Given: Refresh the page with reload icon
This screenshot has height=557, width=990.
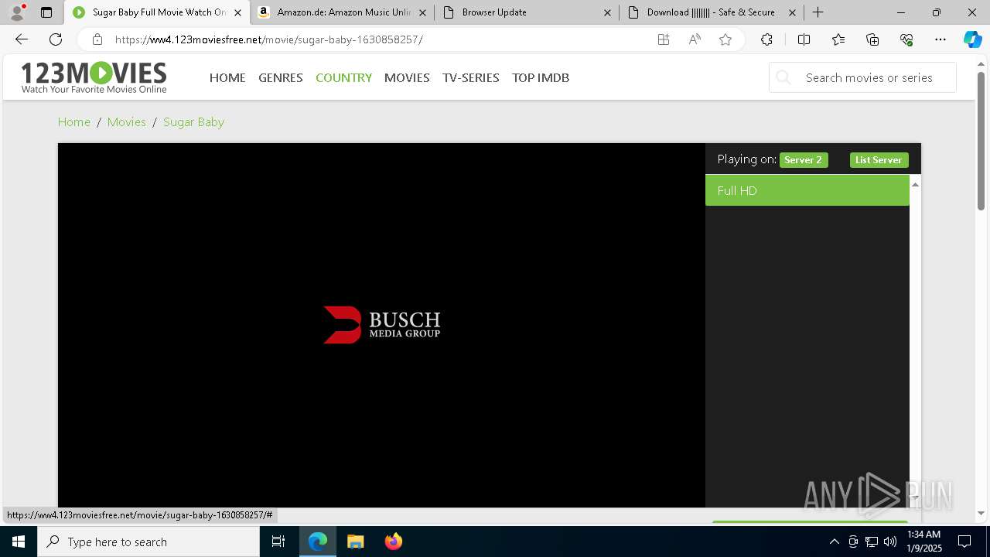Looking at the screenshot, I should point(56,39).
